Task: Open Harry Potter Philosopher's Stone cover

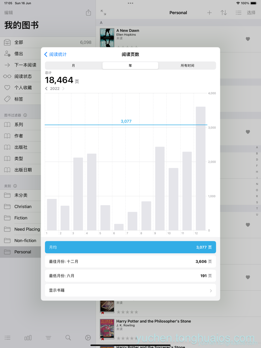Action: coord(107,329)
